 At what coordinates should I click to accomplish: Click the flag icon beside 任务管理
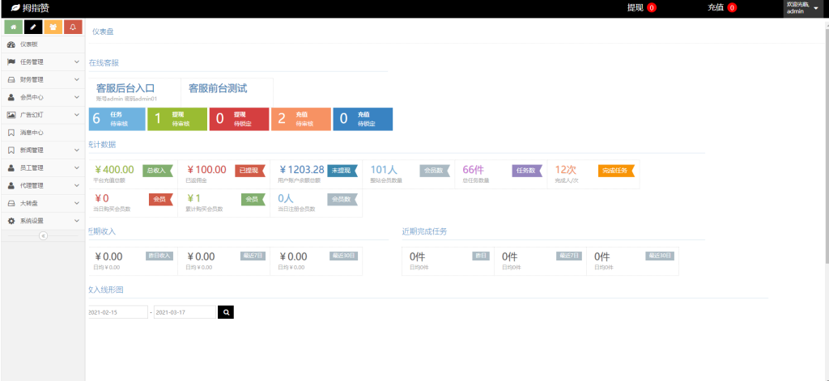[11, 61]
